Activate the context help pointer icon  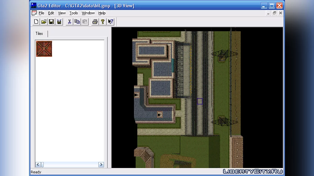(x=110, y=22)
